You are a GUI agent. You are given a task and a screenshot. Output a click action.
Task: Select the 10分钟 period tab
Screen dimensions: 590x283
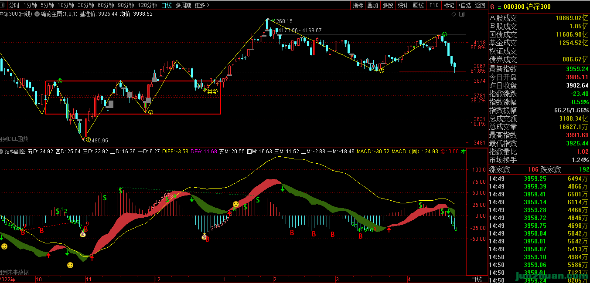[x=66, y=5]
